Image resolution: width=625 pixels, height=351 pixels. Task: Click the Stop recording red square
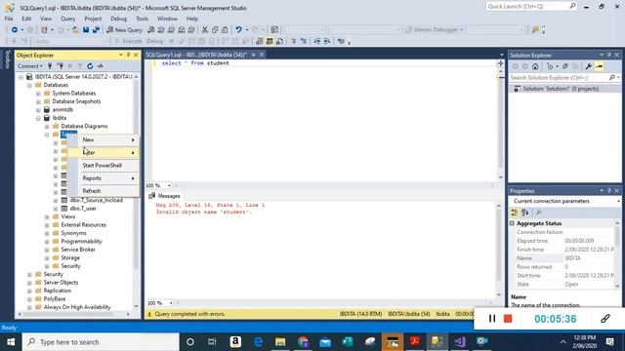508,319
